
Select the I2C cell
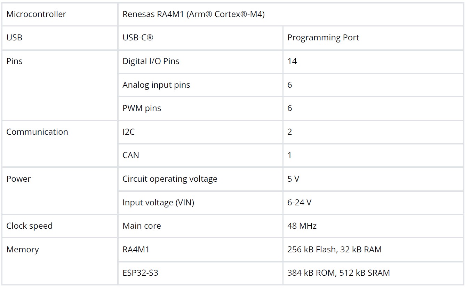coord(128,132)
